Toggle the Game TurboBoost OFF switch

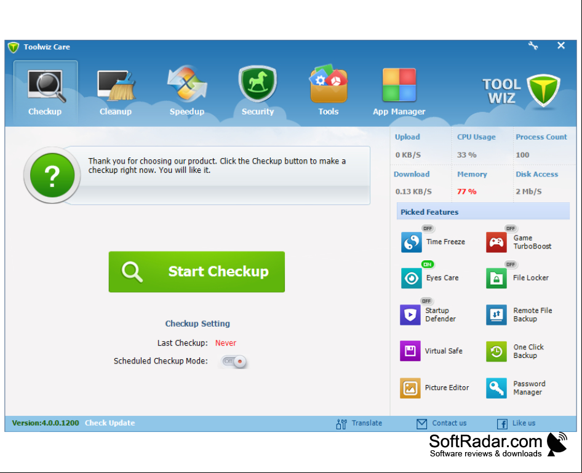point(511,229)
